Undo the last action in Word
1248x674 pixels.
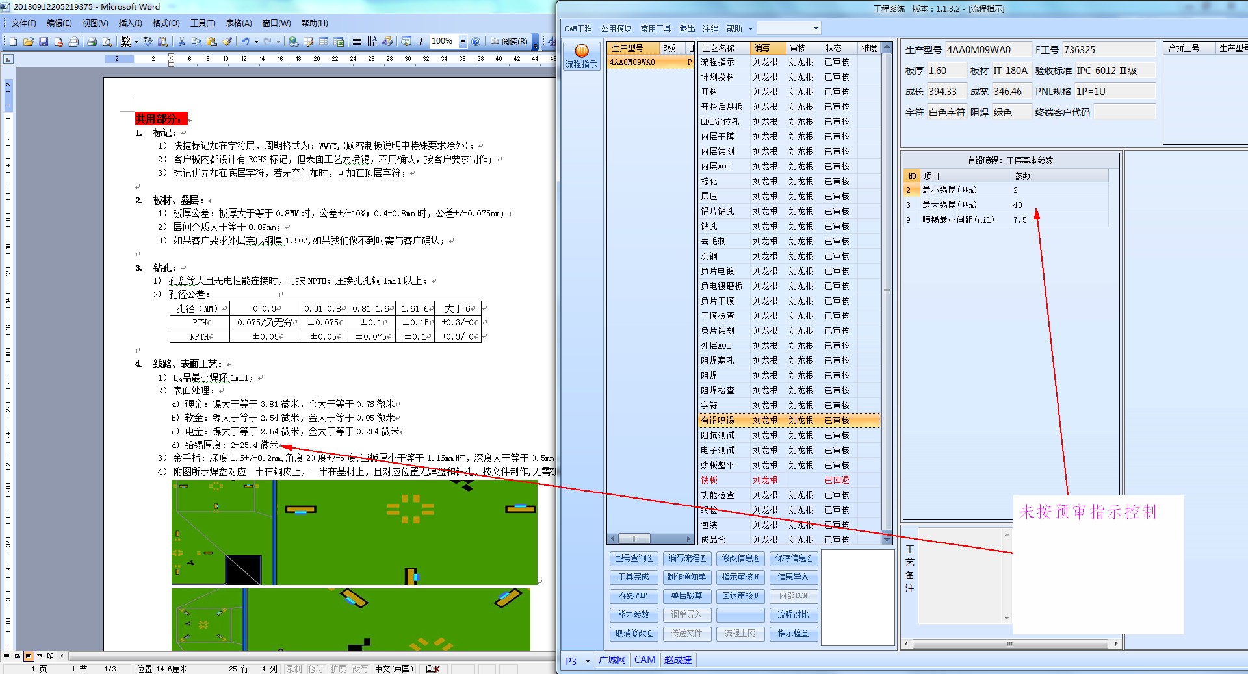pos(245,42)
